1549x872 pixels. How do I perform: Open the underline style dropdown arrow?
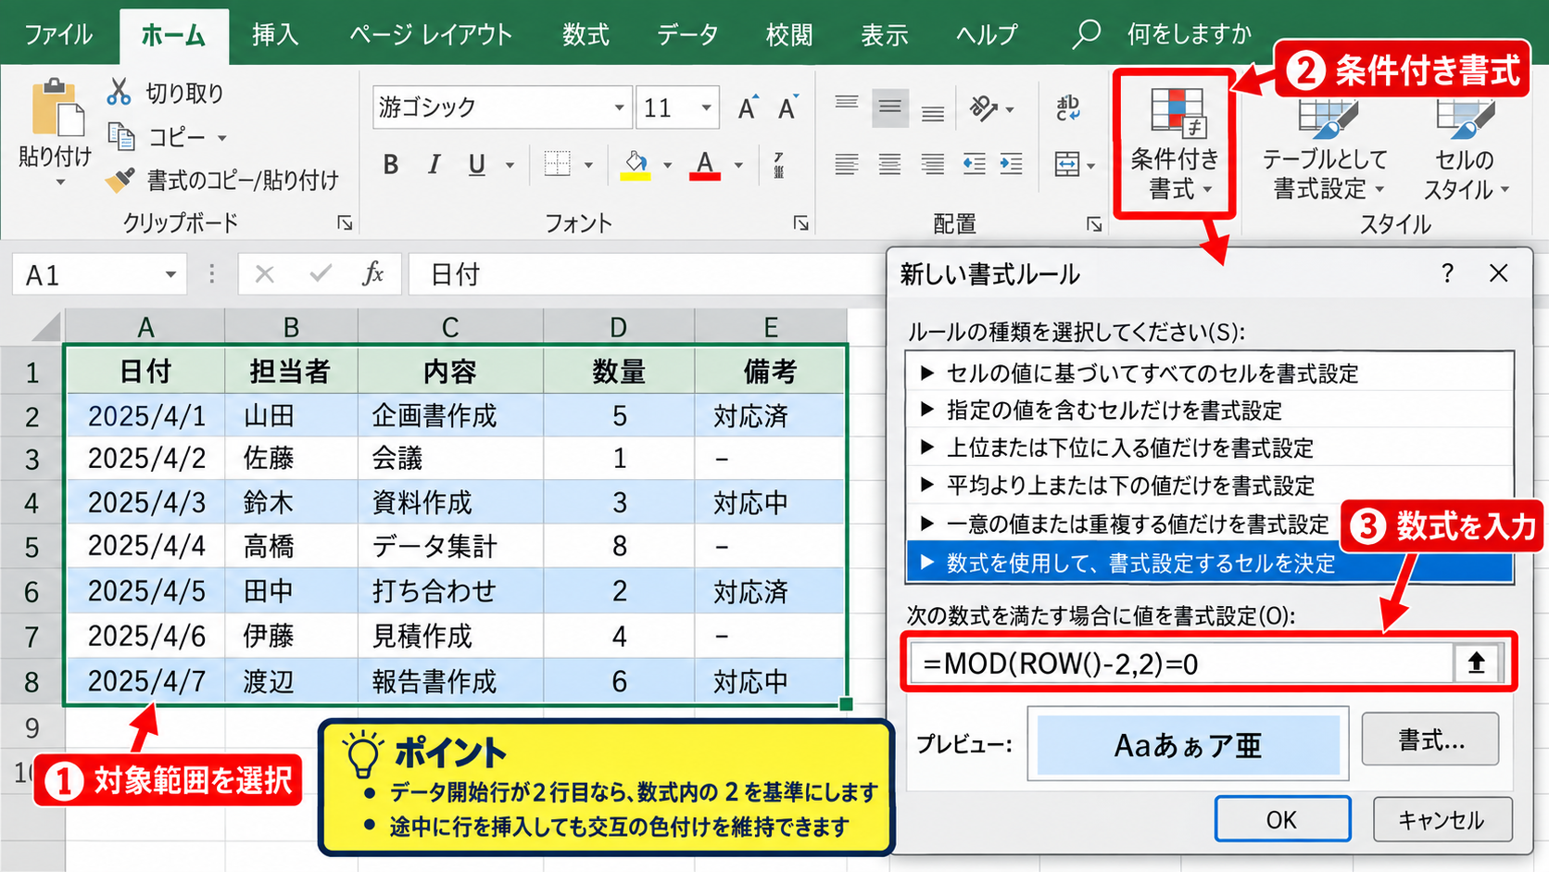pyautogui.click(x=510, y=166)
